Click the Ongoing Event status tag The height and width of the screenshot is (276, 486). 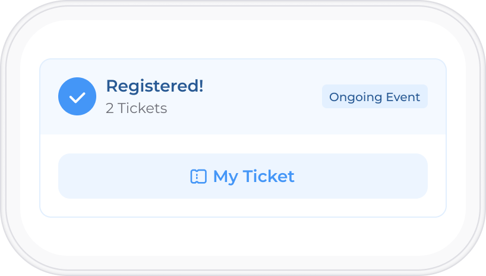pos(375,96)
